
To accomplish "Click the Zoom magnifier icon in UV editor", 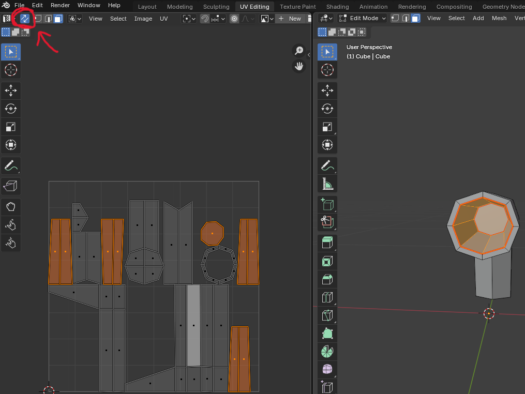I will pyautogui.click(x=299, y=50).
